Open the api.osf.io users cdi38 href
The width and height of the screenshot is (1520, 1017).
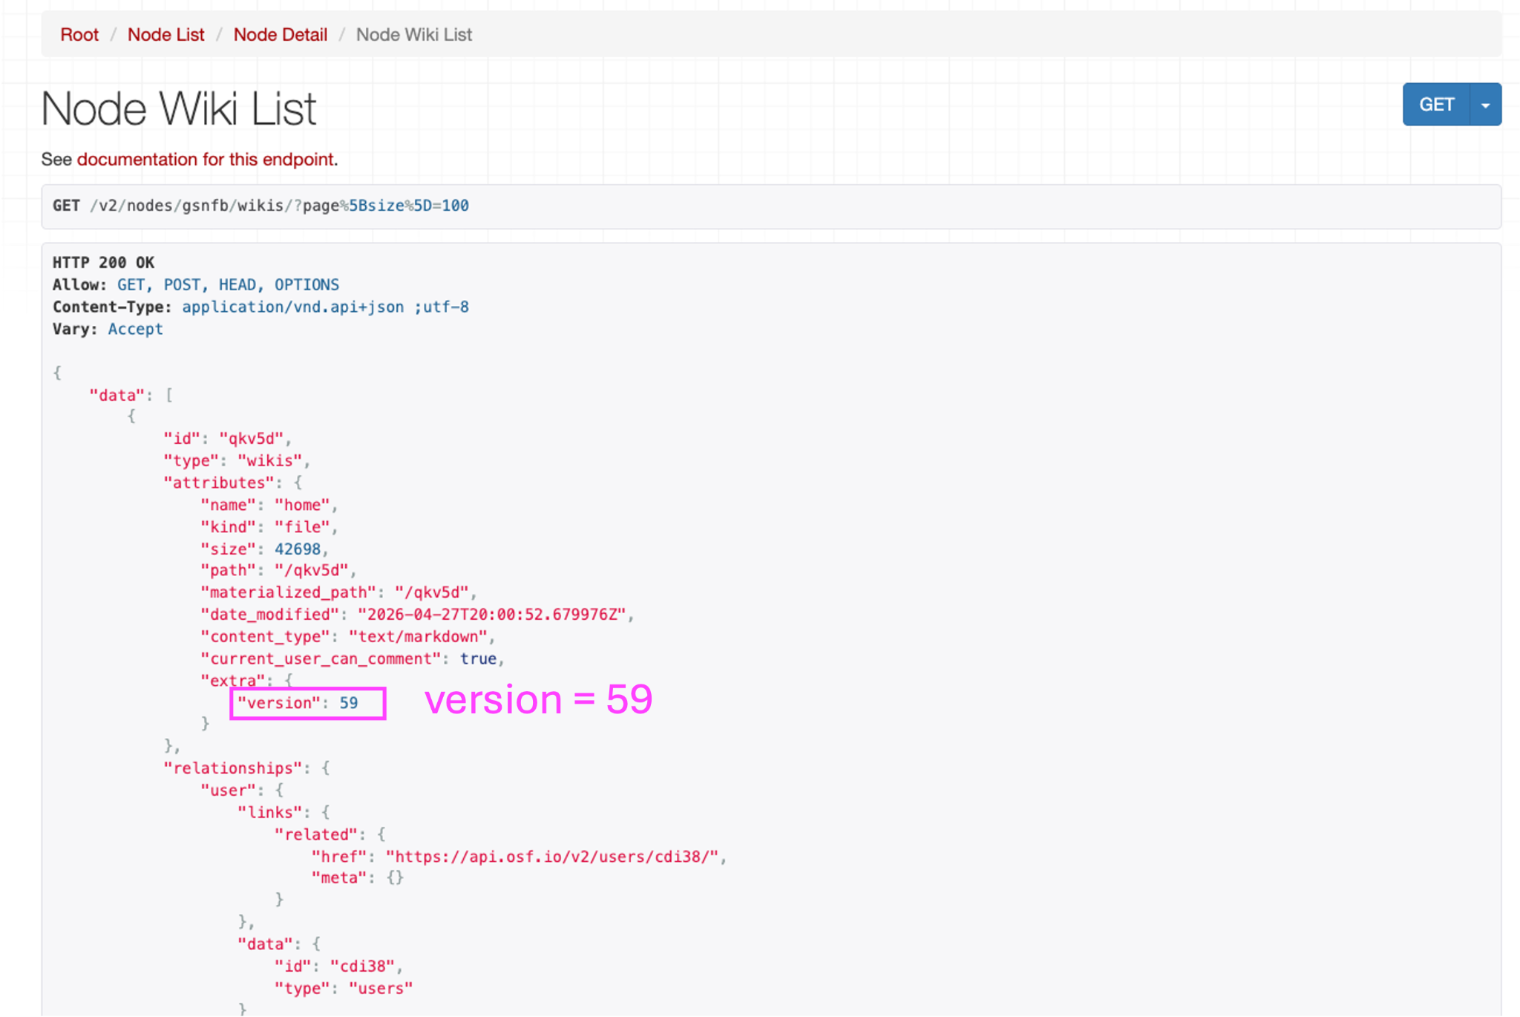click(553, 857)
